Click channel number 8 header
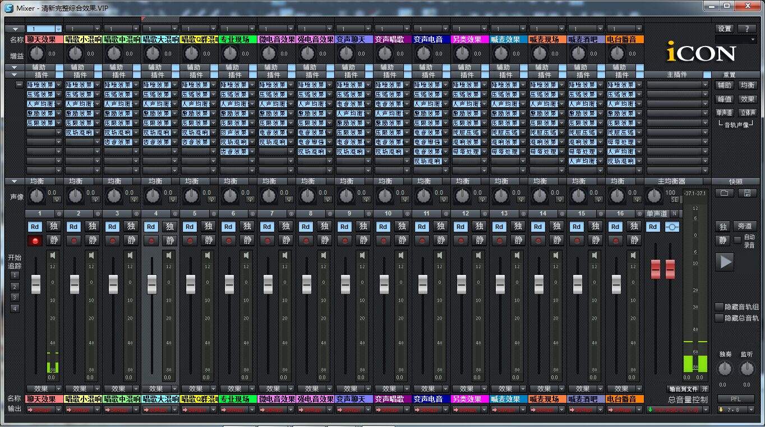Screen dimensions: 765x427 (x=311, y=214)
